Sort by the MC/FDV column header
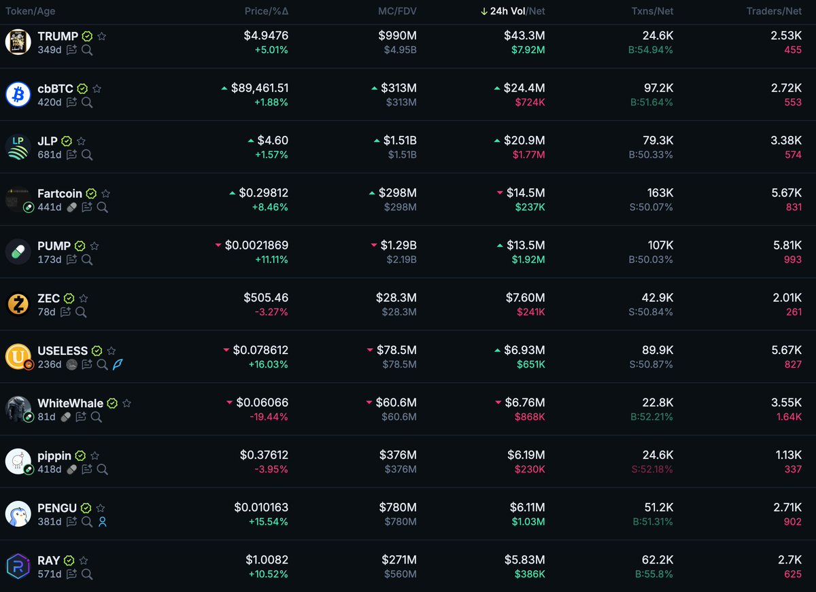 tap(397, 12)
